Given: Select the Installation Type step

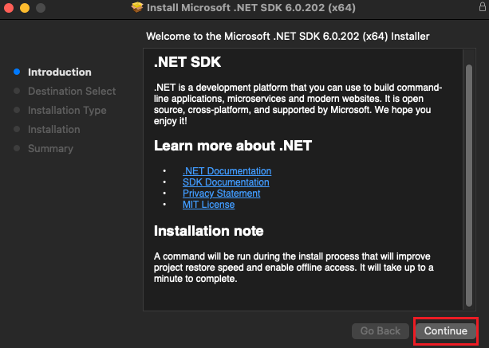Looking at the screenshot, I should 67,110.
